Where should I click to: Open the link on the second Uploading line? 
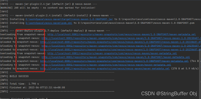point(121,46)
